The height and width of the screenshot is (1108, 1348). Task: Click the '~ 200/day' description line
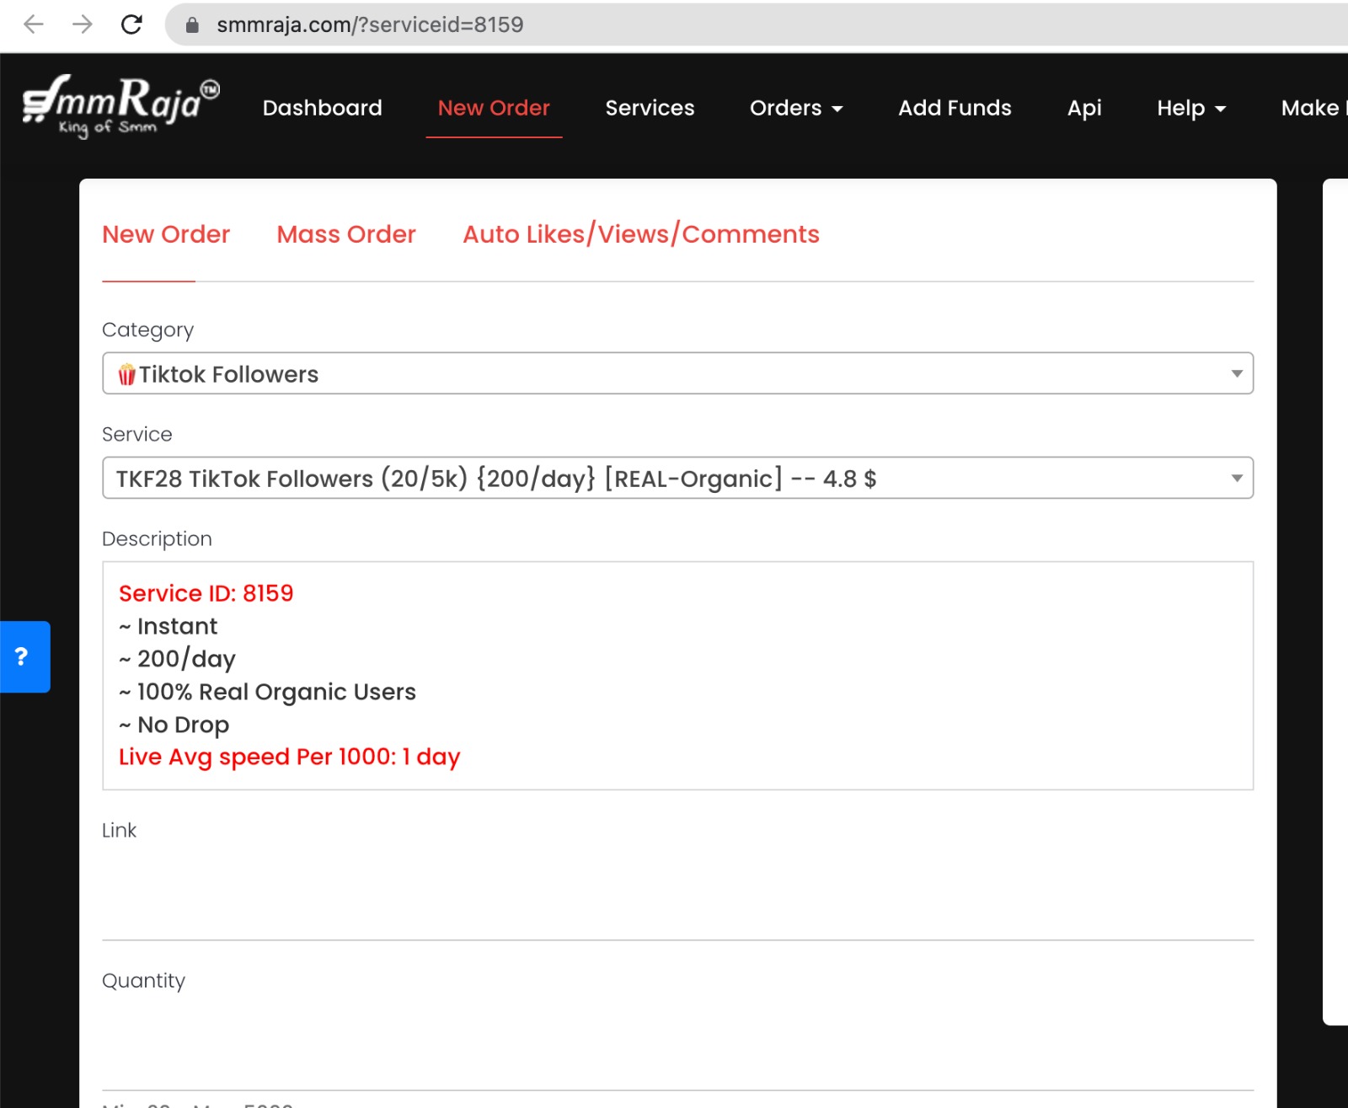tap(177, 659)
